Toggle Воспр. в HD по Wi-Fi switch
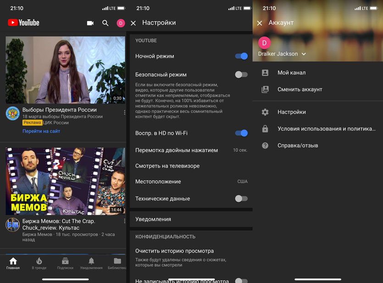The image size is (383, 283). pos(241,133)
